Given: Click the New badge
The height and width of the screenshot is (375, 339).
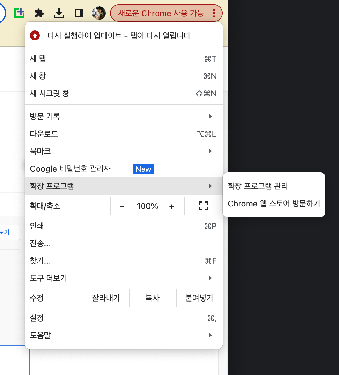Looking at the screenshot, I should [x=143, y=169].
